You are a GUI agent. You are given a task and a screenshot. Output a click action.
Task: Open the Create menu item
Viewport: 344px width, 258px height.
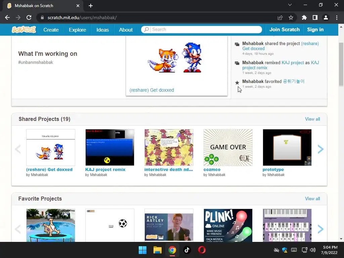tap(51, 30)
